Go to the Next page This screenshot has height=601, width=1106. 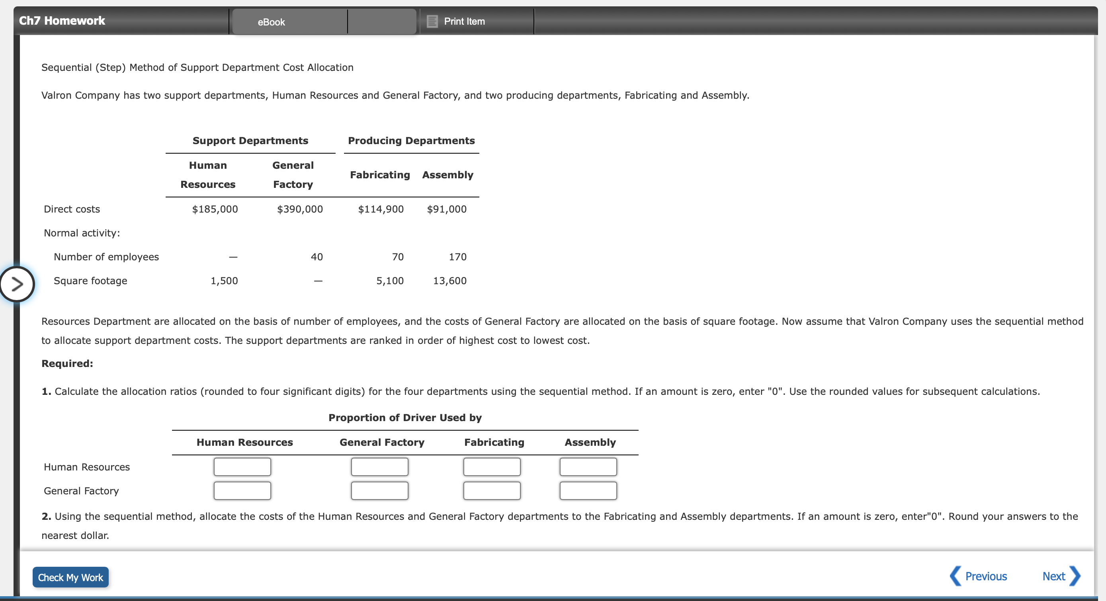(1055, 576)
